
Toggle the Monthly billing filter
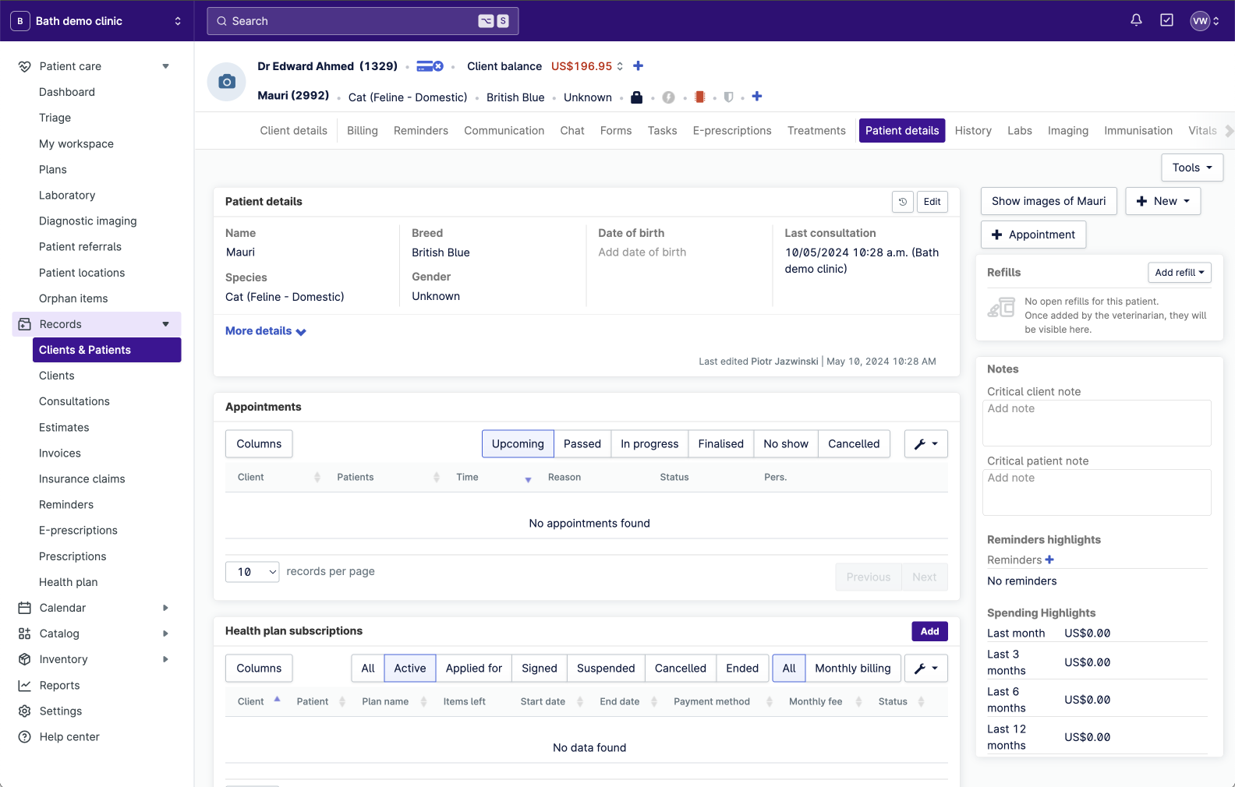click(x=852, y=669)
